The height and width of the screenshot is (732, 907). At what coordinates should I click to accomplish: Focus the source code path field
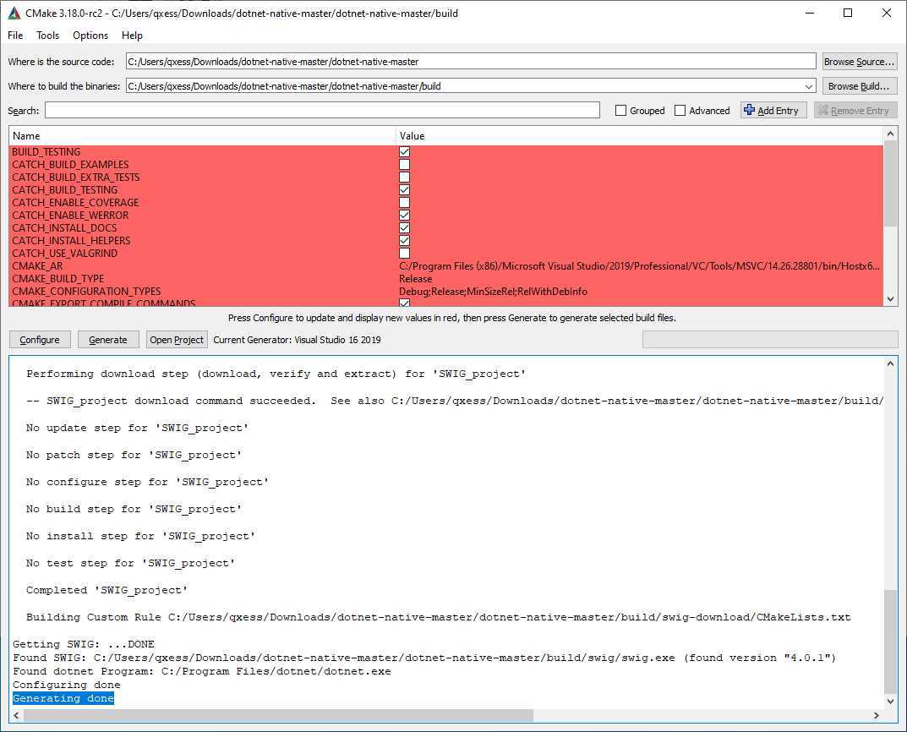click(471, 62)
